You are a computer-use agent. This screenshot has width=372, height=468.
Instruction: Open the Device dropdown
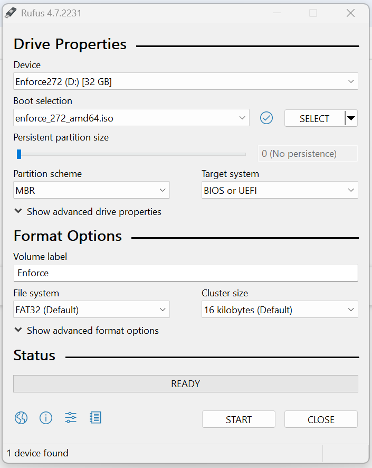click(185, 81)
